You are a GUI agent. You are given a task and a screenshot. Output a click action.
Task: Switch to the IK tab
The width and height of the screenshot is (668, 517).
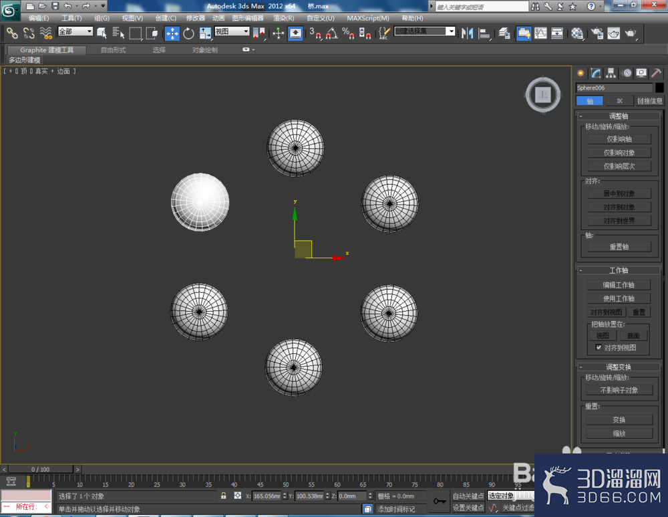coord(619,101)
